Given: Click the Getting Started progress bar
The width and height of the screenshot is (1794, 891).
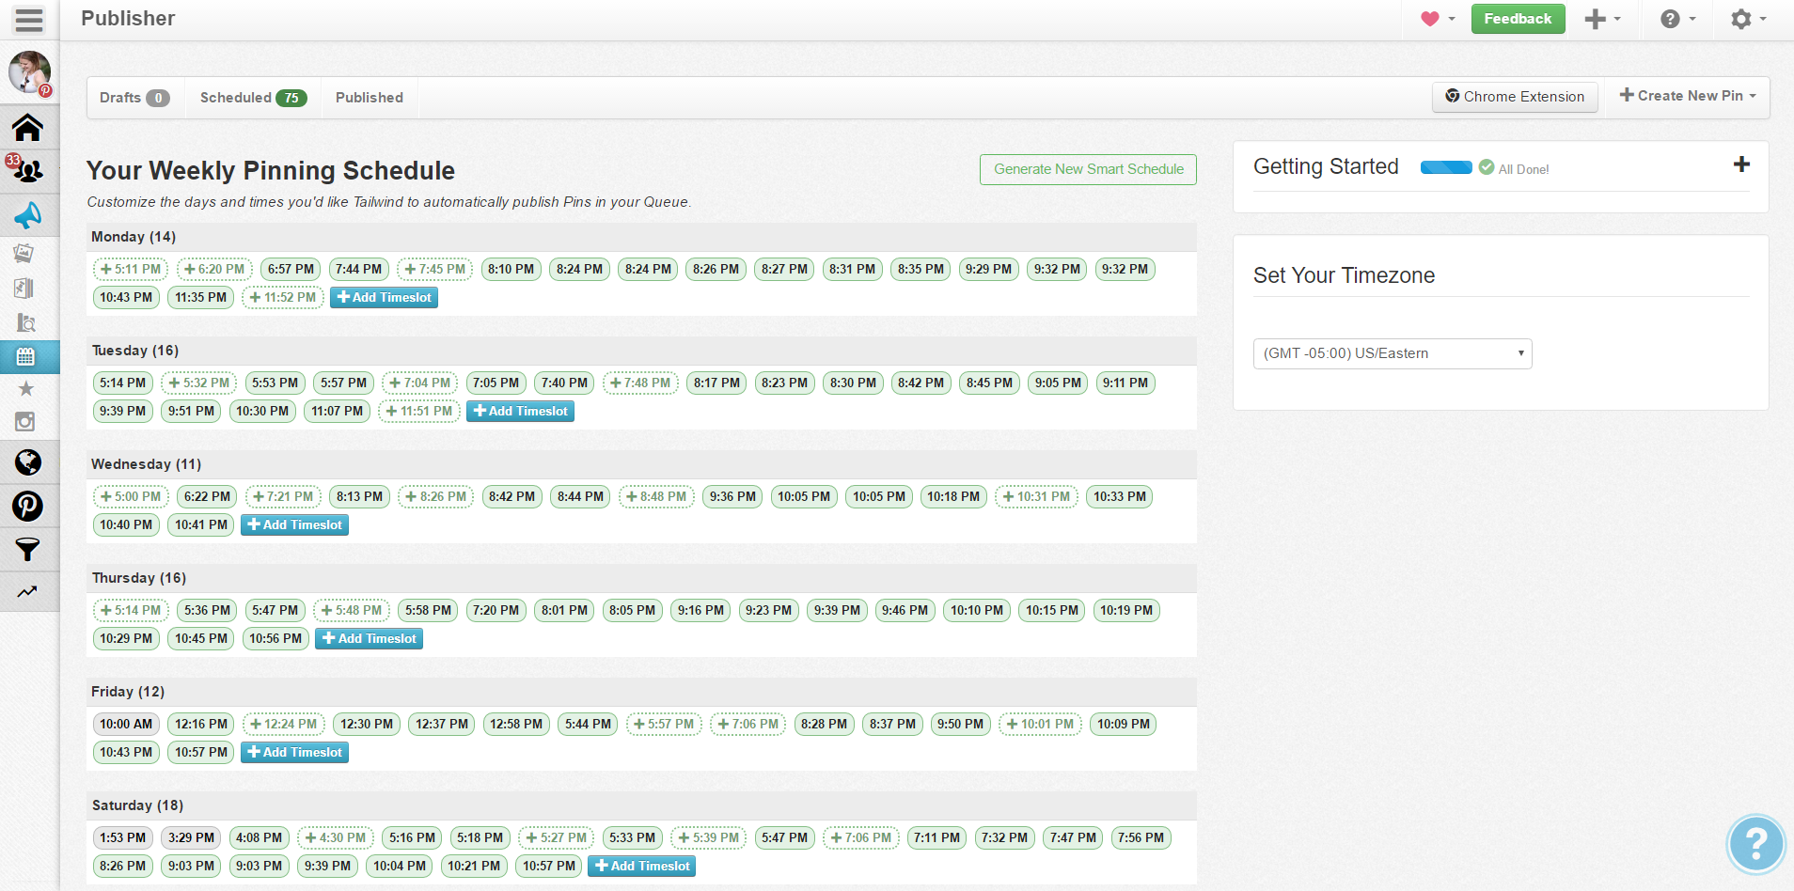Looking at the screenshot, I should pyautogui.click(x=1446, y=167).
